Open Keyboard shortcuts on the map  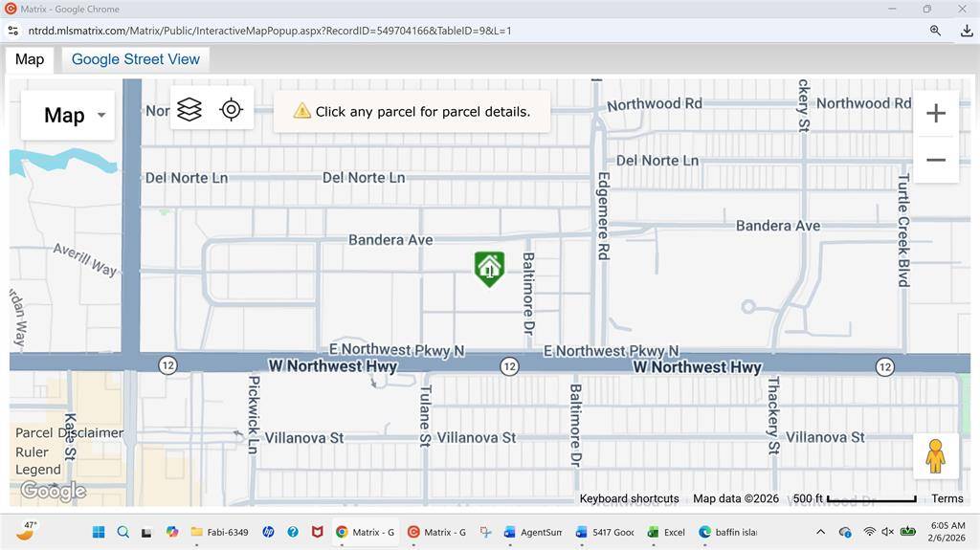[x=629, y=498]
